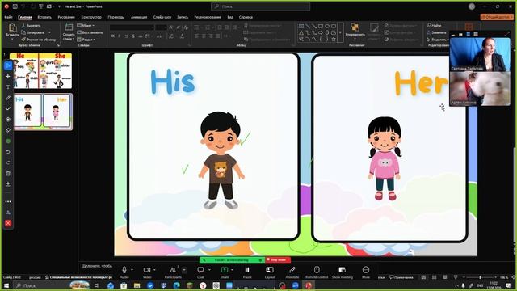Click the Создать слайд new slide icon

click(69, 27)
